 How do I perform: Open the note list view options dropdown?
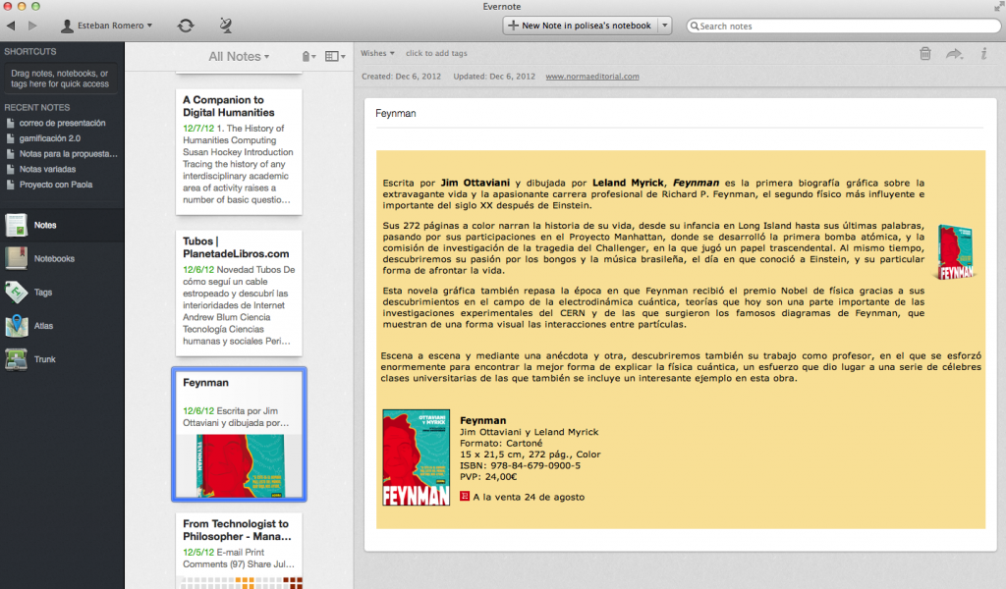(x=335, y=56)
